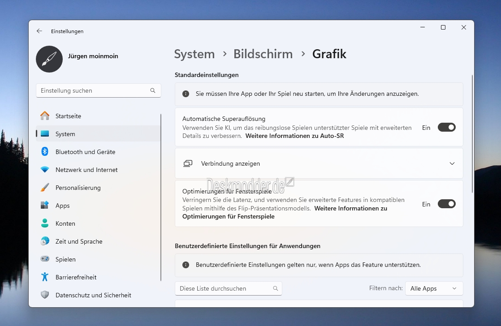Click the Spielen gamepad icon
Image resolution: width=501 pixels, height=326 pixels.
[45, 259]
